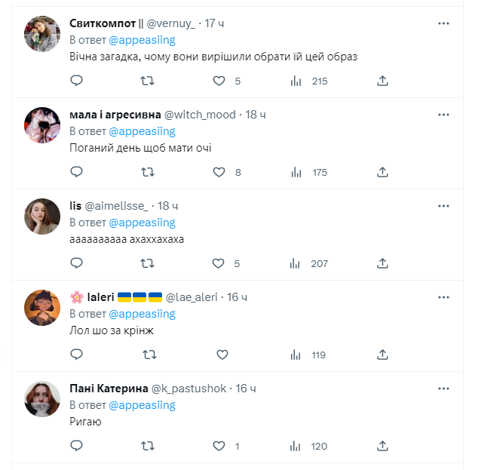Open more options for Свиткомпот's tweet
The image size is (478, 470).
click(444, 23)
